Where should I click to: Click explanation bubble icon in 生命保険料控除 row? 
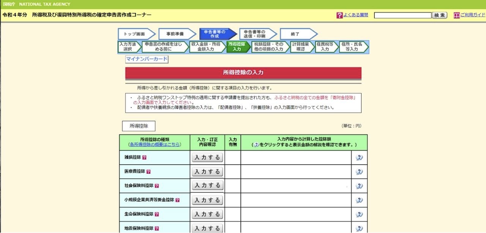359,214
